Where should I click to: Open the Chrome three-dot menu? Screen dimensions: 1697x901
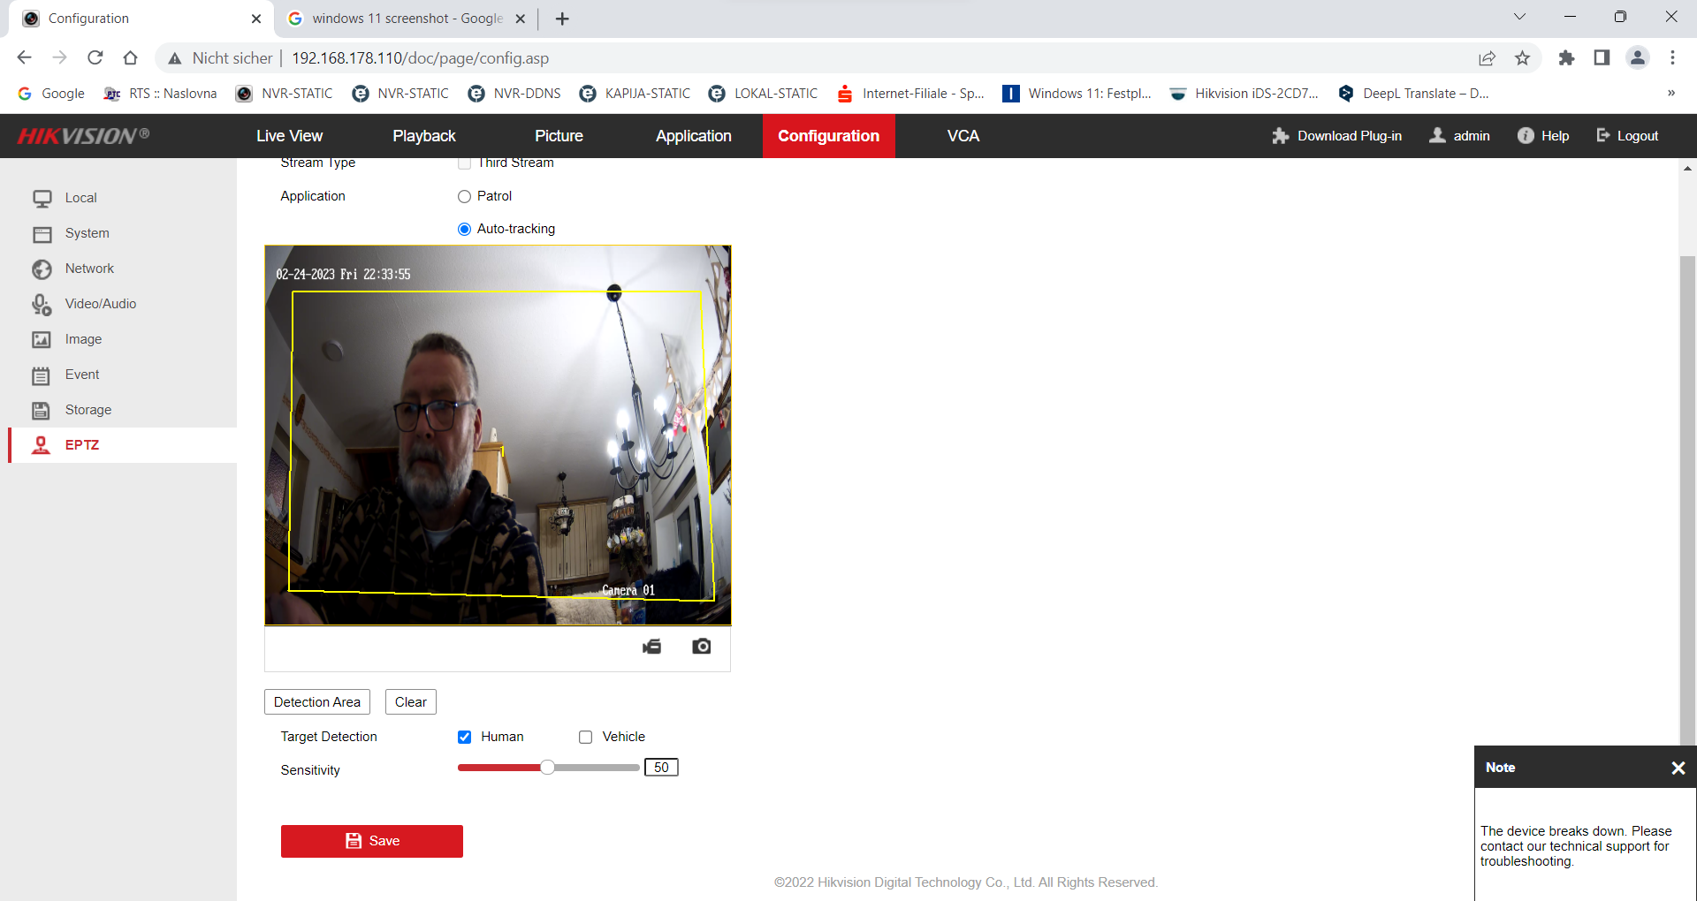click(x=1672, y=58)
